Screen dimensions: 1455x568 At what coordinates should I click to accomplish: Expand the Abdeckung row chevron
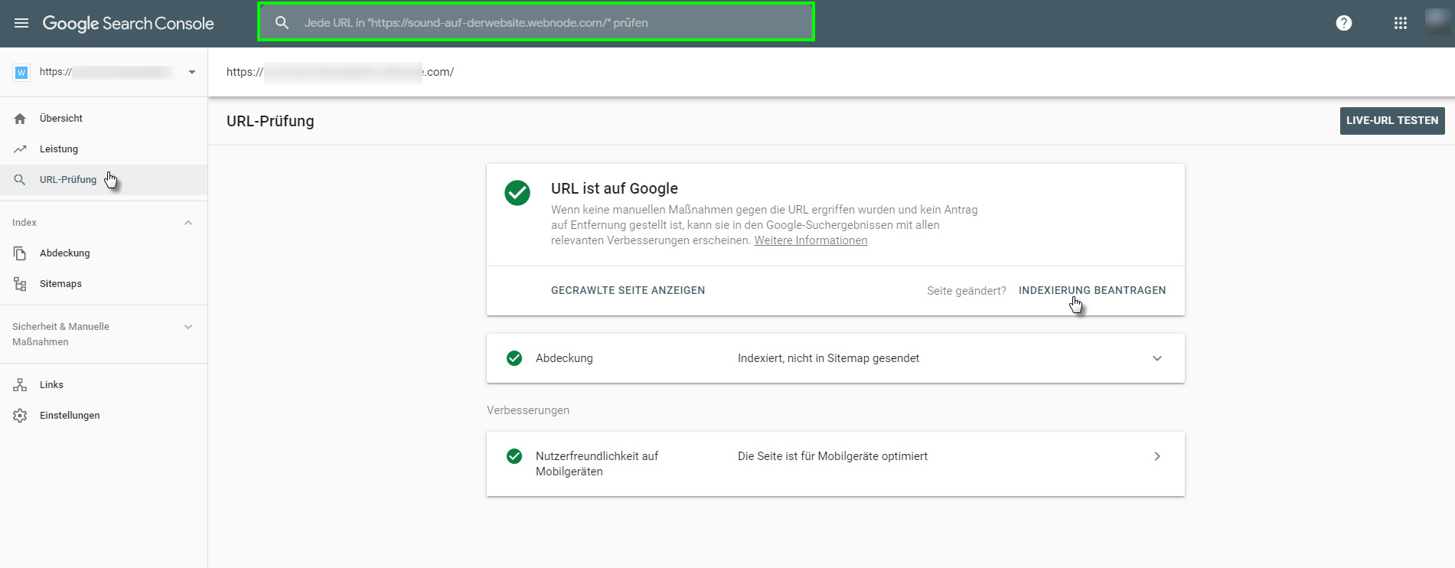pyautogui.click(x=1157, y=358)
